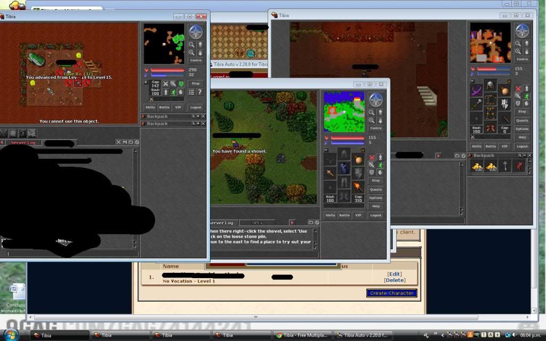Open Options in middle Tibia window
The height and width of the screenshot is (341, 546).
coord(376,198)
